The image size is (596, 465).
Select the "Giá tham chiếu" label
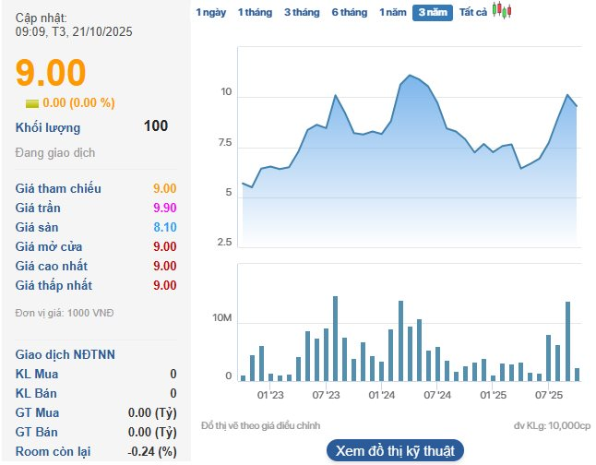pos(59,188)
